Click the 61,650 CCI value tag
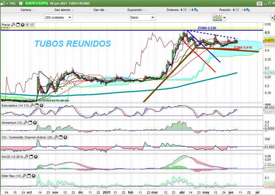 [269, 147]
